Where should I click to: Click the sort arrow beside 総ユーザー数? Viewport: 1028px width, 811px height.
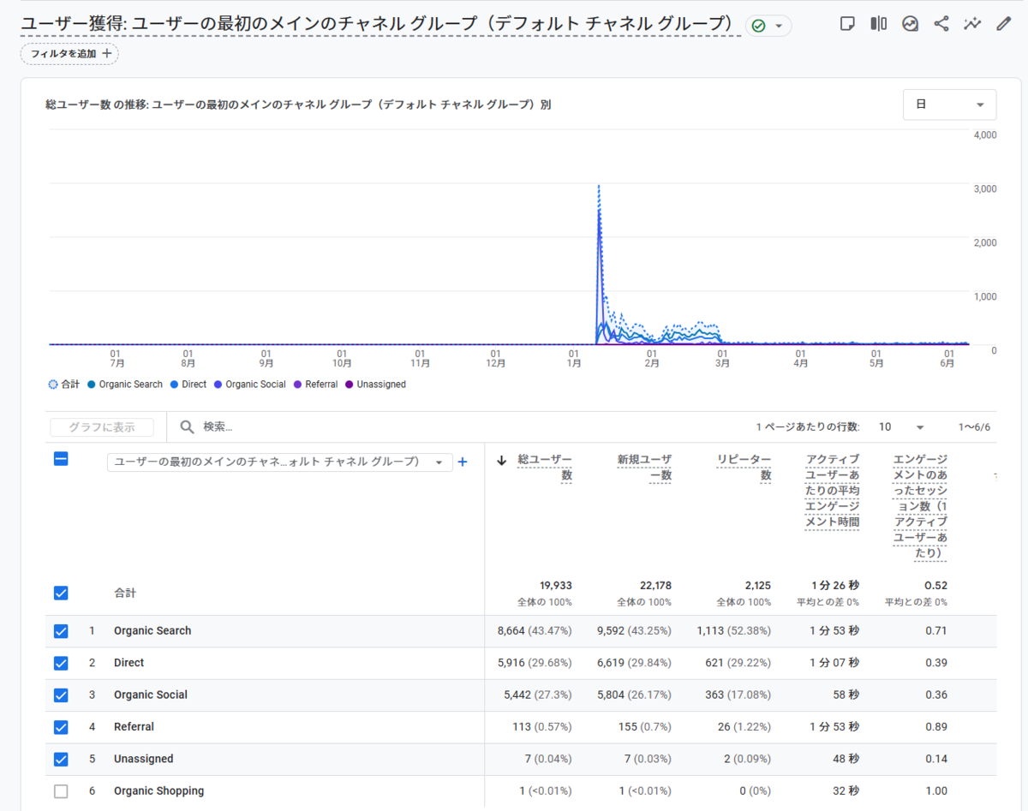[x=502, y=461]
